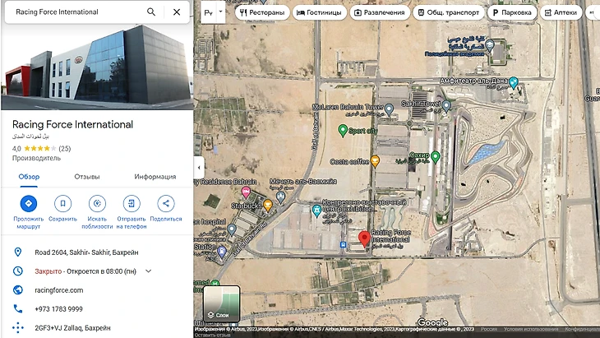
Task: Copy plus code 2GF3+VJ Zallaq
Action: [72, 328]
